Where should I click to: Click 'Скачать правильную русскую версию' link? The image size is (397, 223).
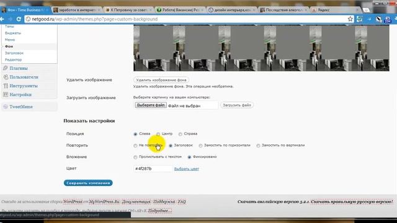(x=352, y=202)
